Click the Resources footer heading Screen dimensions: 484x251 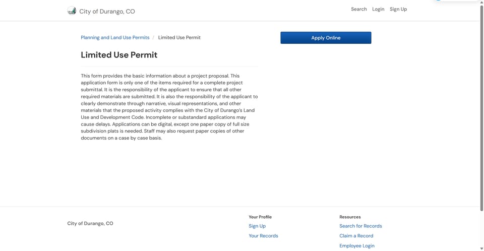(350, 217)
